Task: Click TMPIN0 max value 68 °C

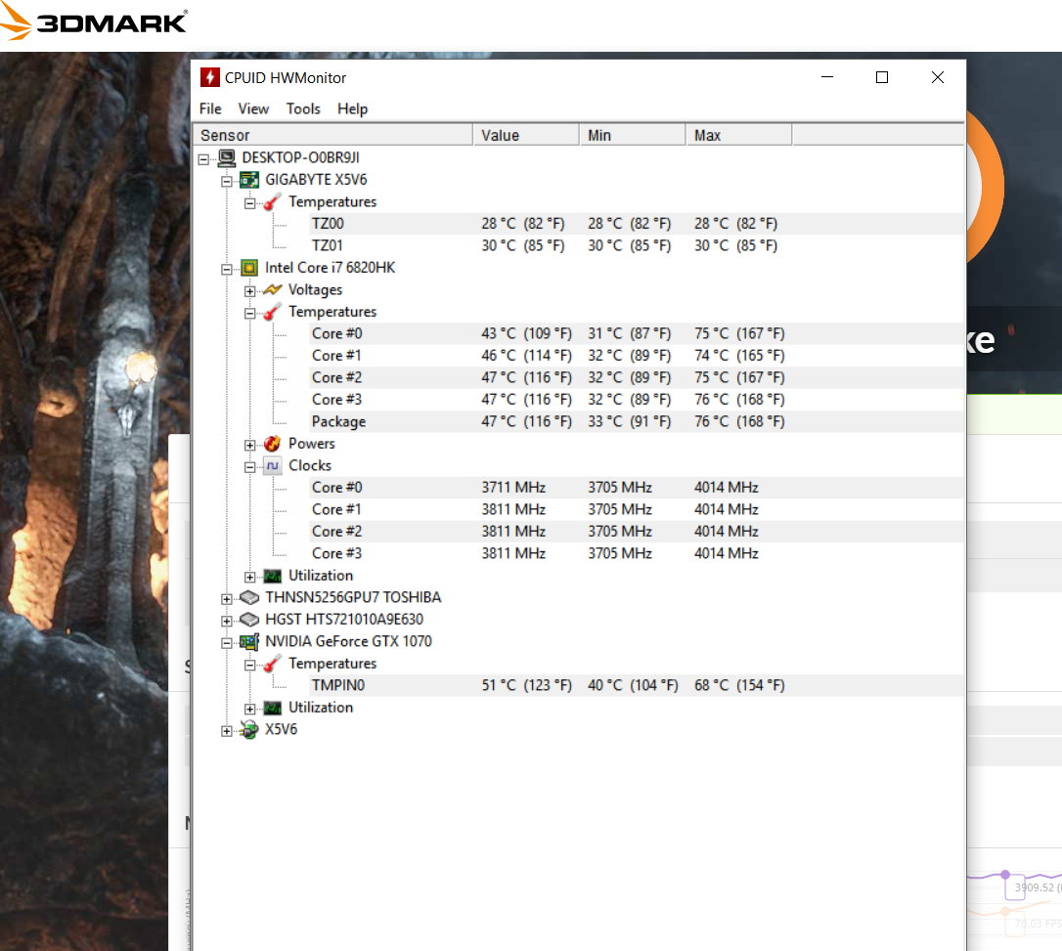Action: [x=739, y=686]
